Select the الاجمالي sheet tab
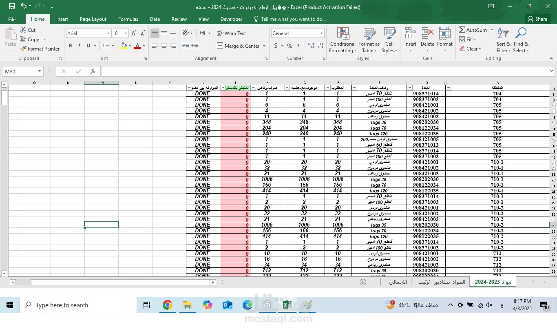Image resolution: width=557 pixels, height=331 pixels. tap(398, 282)
